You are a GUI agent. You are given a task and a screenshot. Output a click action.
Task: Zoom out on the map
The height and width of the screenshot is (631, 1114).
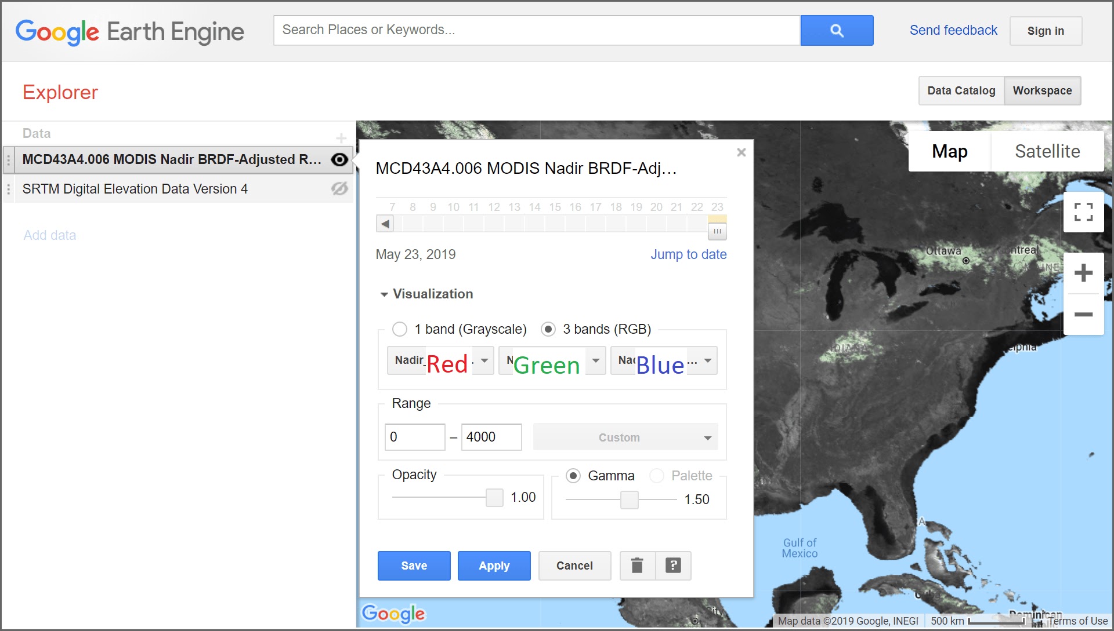(x=1083, y=315)
